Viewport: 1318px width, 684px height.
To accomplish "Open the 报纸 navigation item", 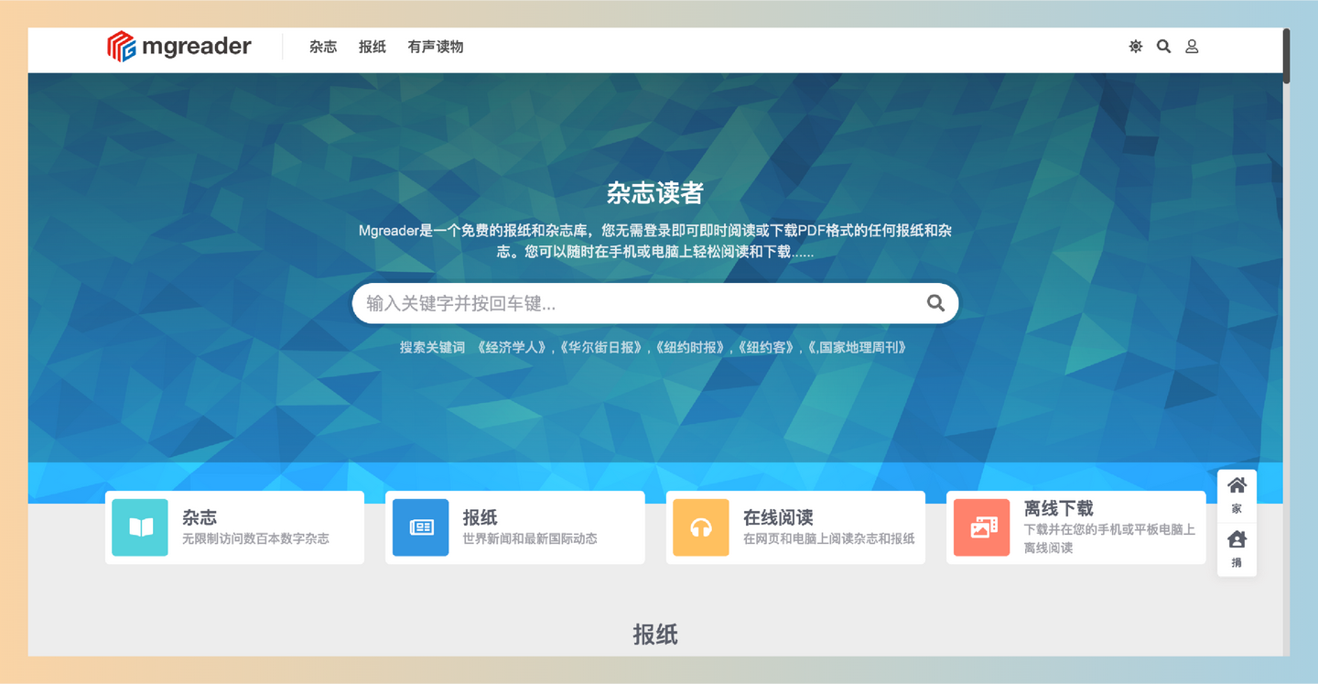I will click(372, 47).
